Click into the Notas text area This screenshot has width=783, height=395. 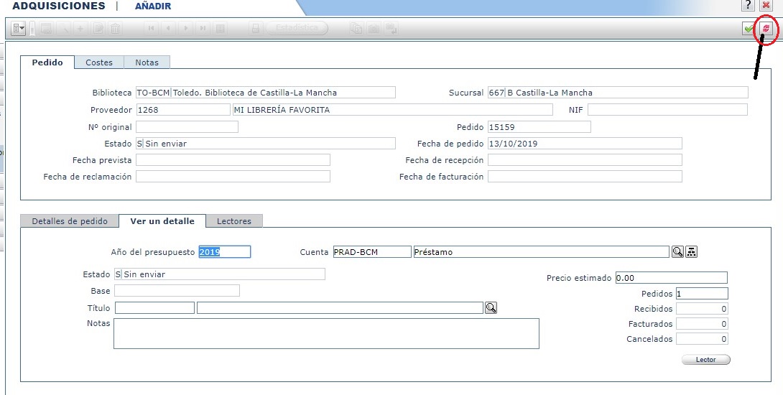326,333
